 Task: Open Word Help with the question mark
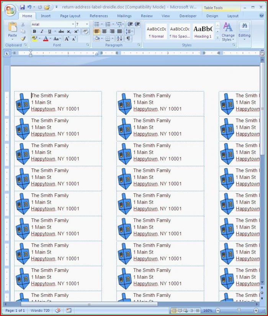[x=261, y=16]
